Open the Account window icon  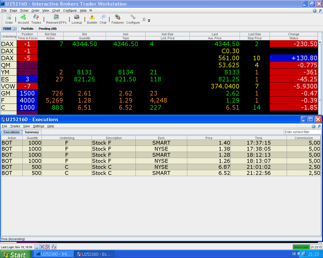23,17
